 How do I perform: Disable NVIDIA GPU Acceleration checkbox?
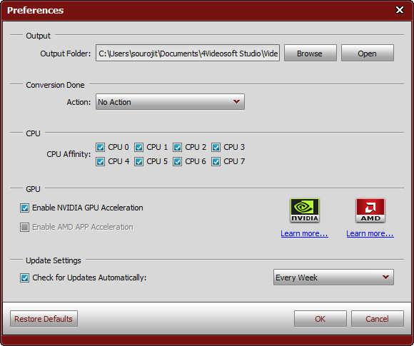point(24,208)
